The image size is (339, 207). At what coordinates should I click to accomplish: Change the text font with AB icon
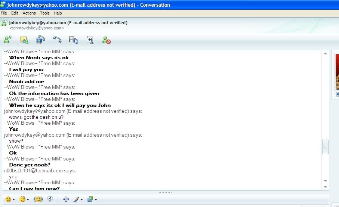pos(65,199)
